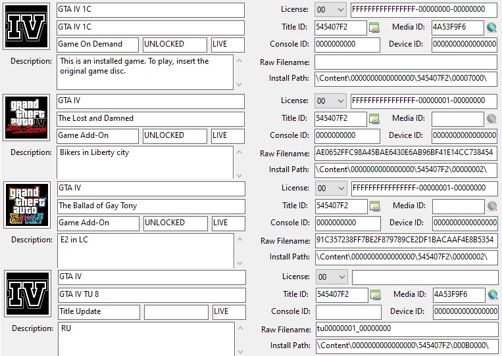The image size is (502, 356).
Task: Open the License dropdown in The Ballad of Gay Tony entry
Action: coord(331,189)
